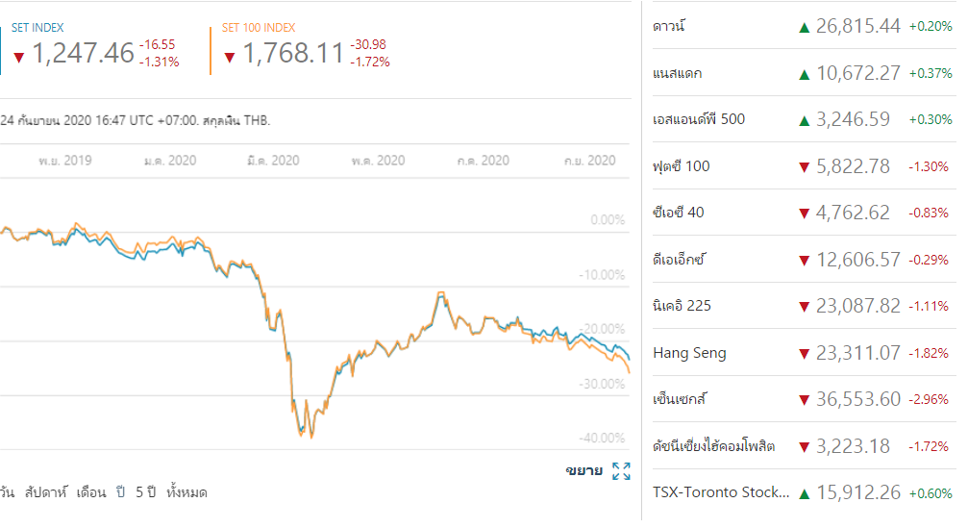This screenshot has width=968, height=528.
Task: Click the green up arrow for แนสแดก row
Action: [x=804, y=74]
